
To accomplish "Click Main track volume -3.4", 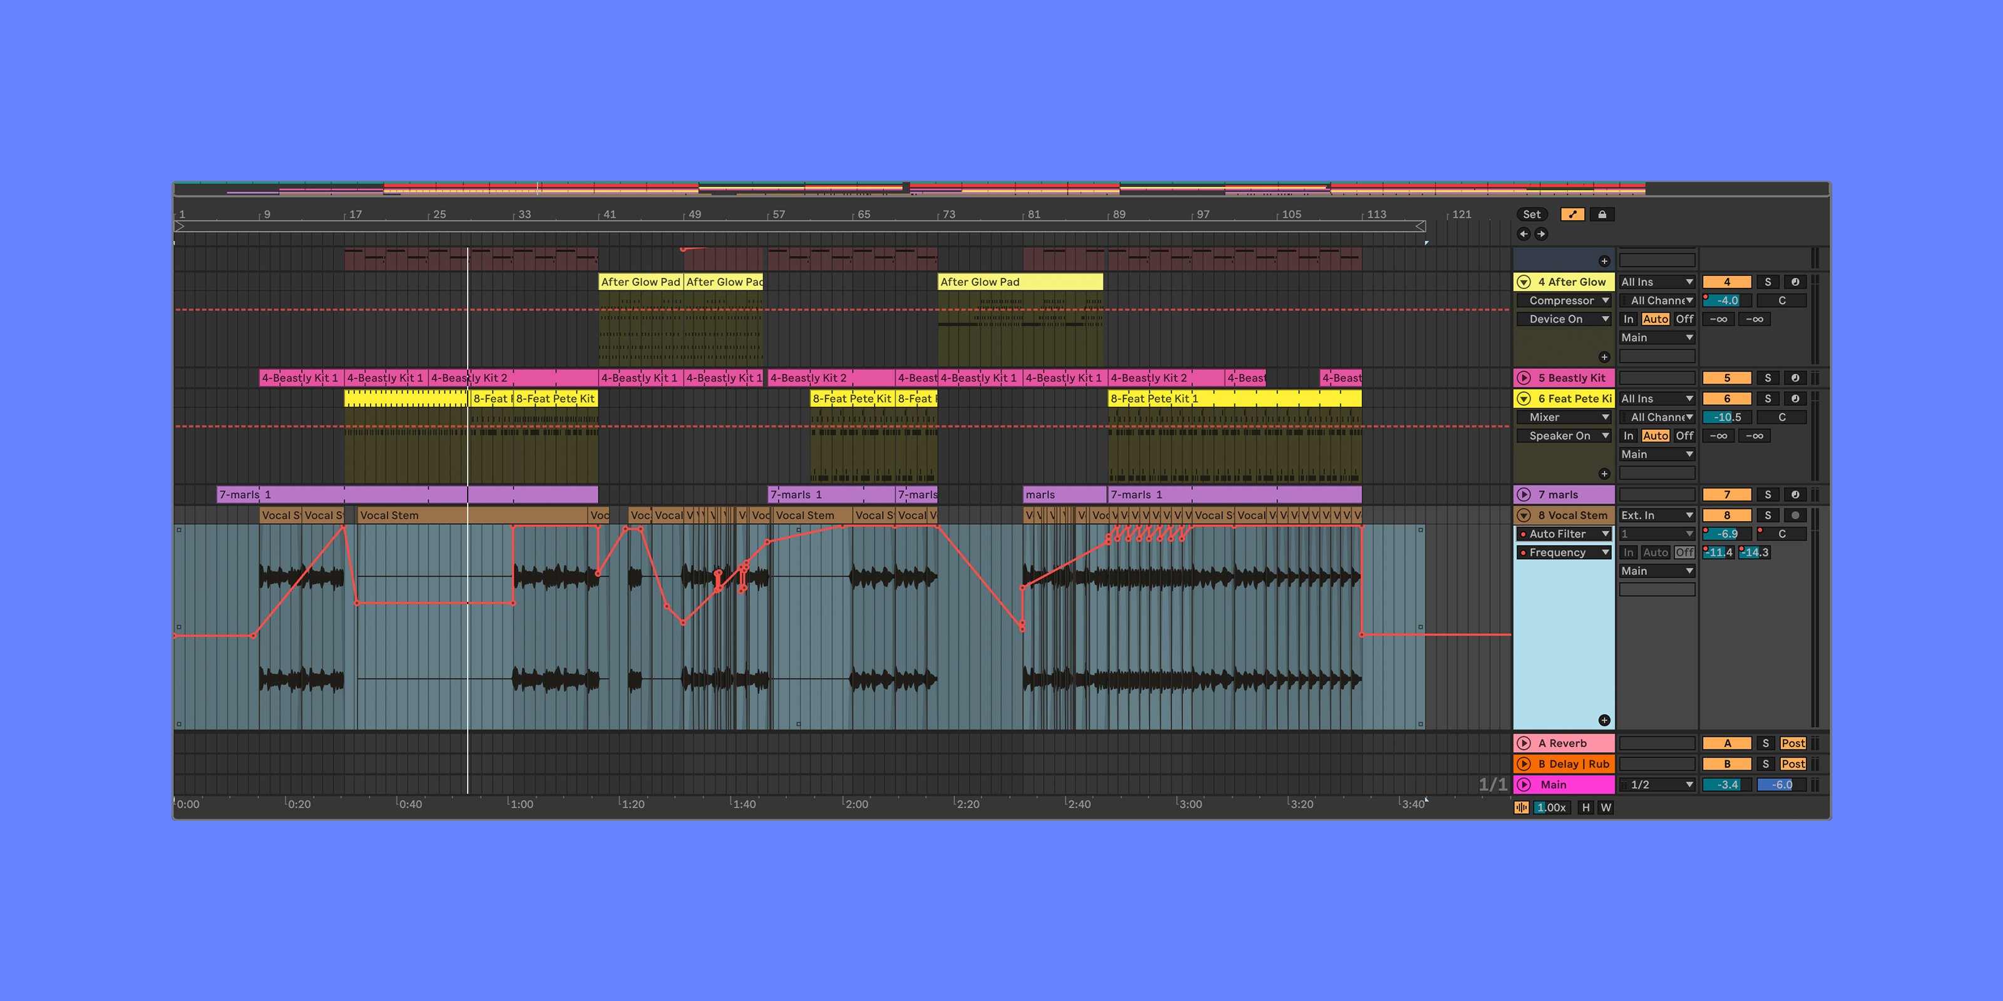I will [x=1727, y=785].
